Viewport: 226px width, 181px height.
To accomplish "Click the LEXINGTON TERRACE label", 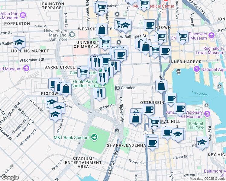I will tap(52, 6).
